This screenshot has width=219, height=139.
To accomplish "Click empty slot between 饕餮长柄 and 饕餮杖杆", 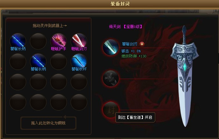I will point(59,62).
